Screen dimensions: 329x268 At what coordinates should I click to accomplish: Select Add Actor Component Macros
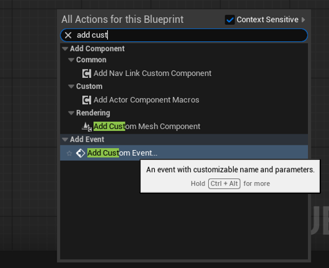[x=146, y=100]
